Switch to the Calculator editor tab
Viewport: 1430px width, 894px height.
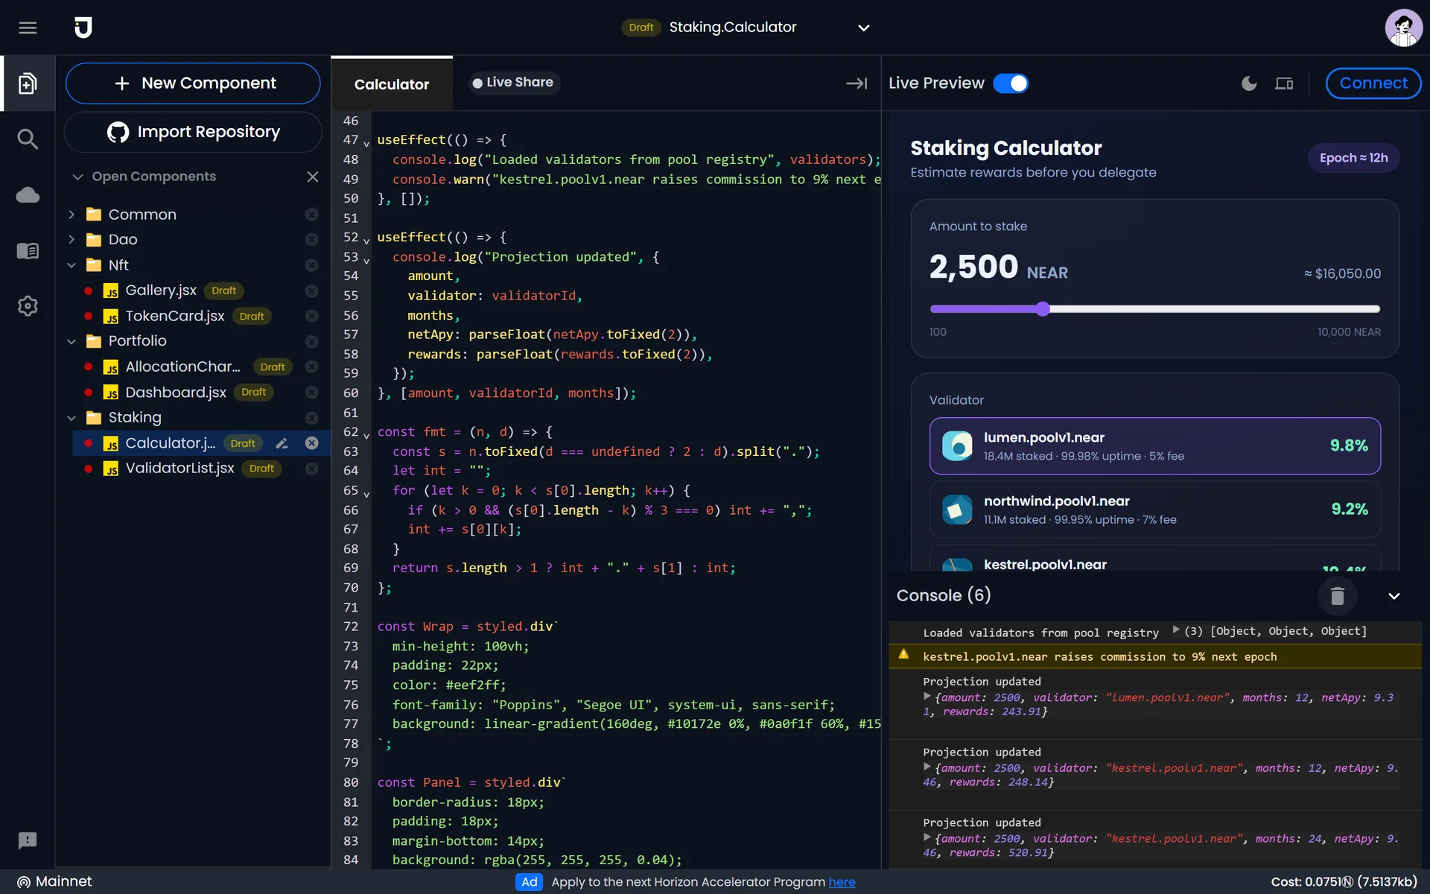pos(392,84)
